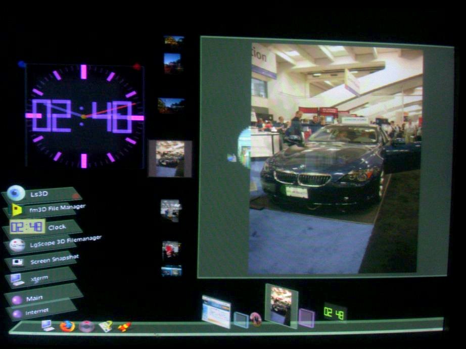Click the computer icon on taskbar

[48, 325]
